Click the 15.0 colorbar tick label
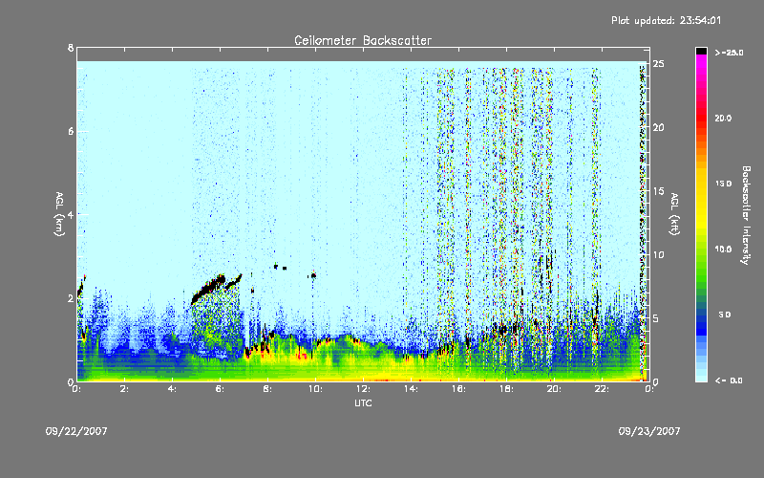This screenshot has height=478, width=764. coord(723,184)
